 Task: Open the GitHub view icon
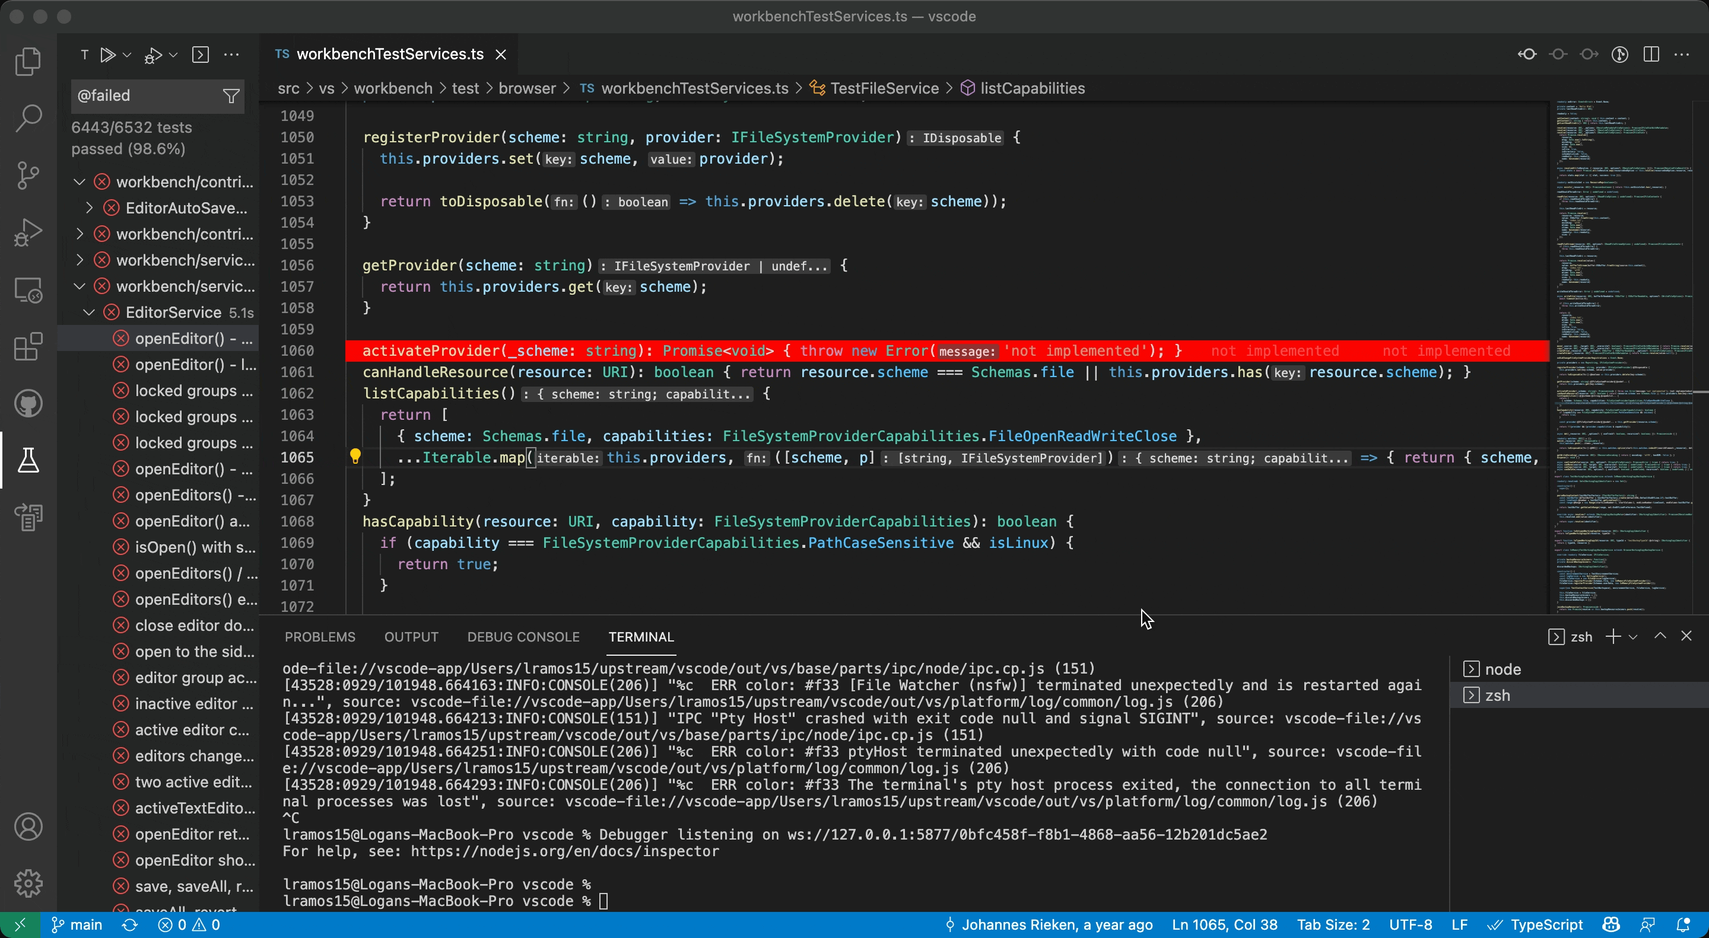tap(28, 403)
